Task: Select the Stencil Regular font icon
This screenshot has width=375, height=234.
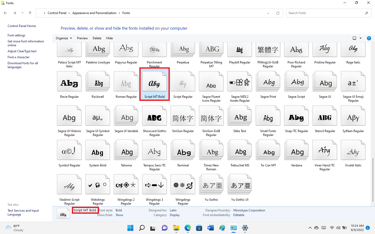Action: click(x=325, y=116)
